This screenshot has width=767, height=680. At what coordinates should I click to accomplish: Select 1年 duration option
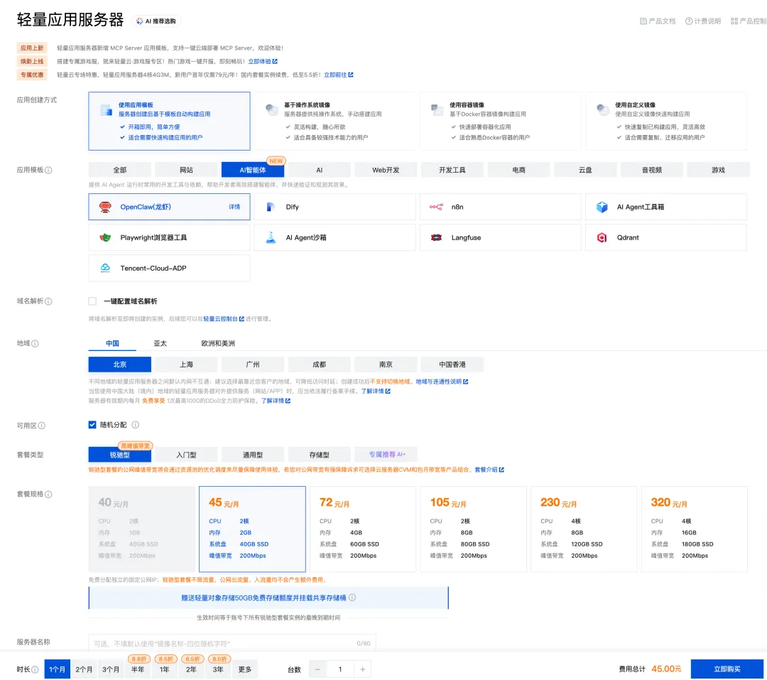[164, 670]
